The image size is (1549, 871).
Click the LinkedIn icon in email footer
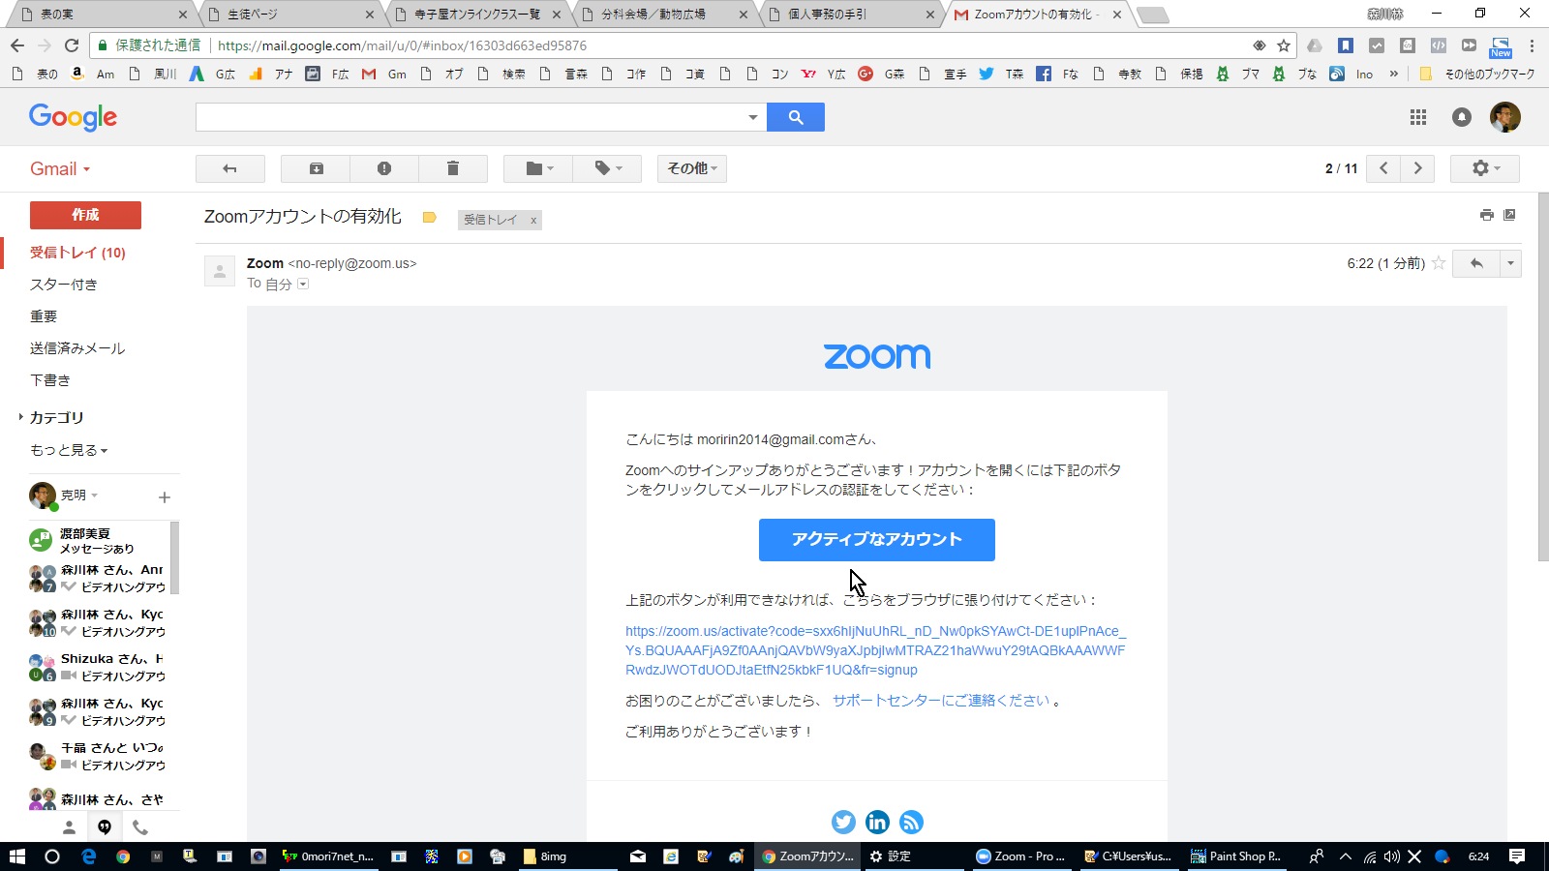(x=877, y=822)
